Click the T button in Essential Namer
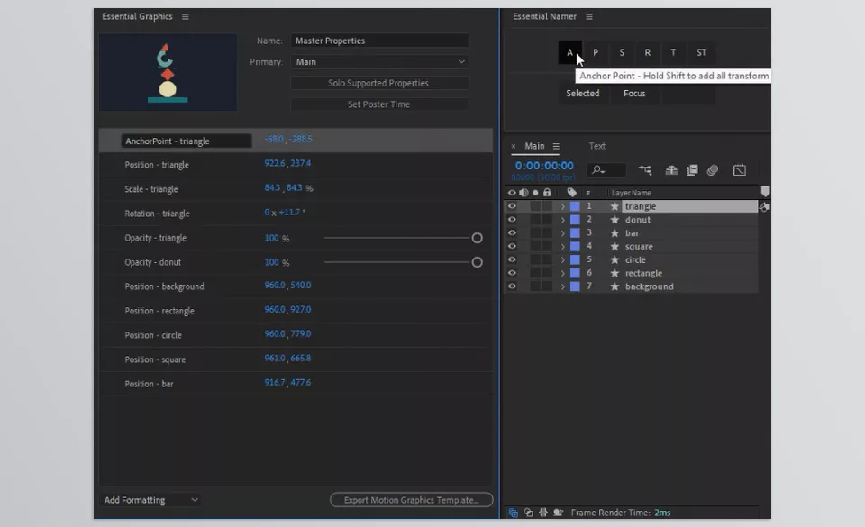 [673, 53]
